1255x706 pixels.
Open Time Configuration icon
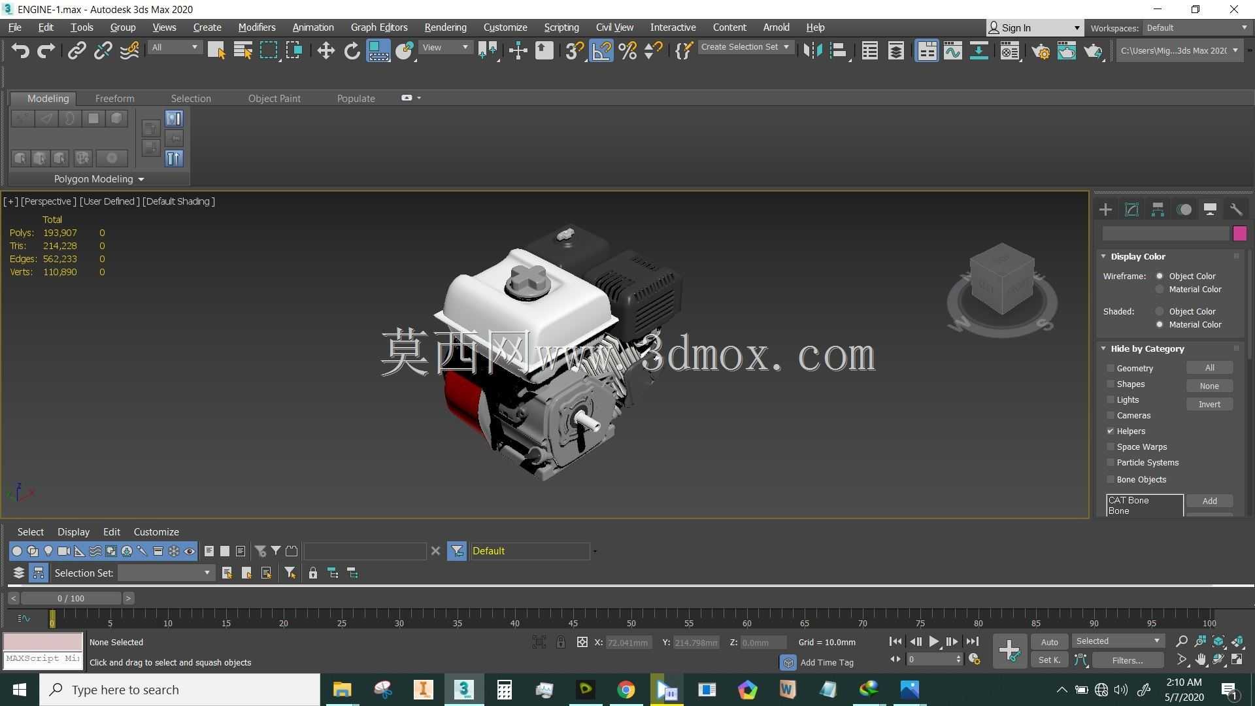pos(975,660)
